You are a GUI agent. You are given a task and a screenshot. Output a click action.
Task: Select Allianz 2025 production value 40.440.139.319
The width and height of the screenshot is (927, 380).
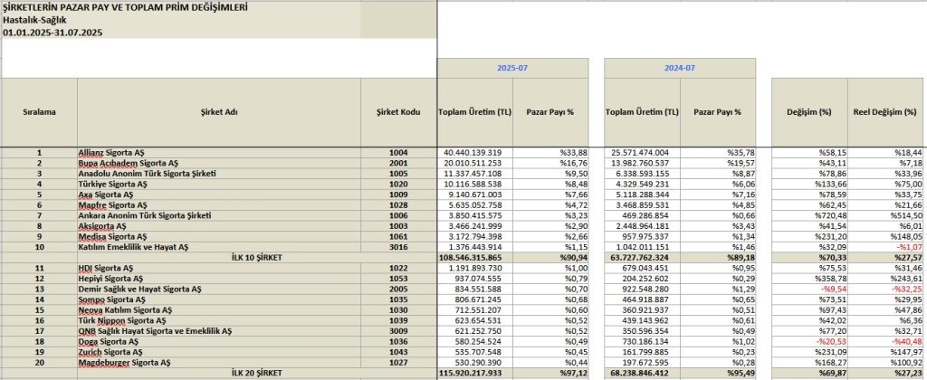click(x=474, y=153)
